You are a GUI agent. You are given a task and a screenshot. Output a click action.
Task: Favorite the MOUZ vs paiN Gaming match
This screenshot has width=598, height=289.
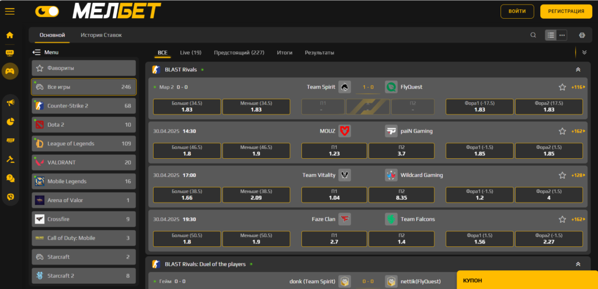click(562, 131)
